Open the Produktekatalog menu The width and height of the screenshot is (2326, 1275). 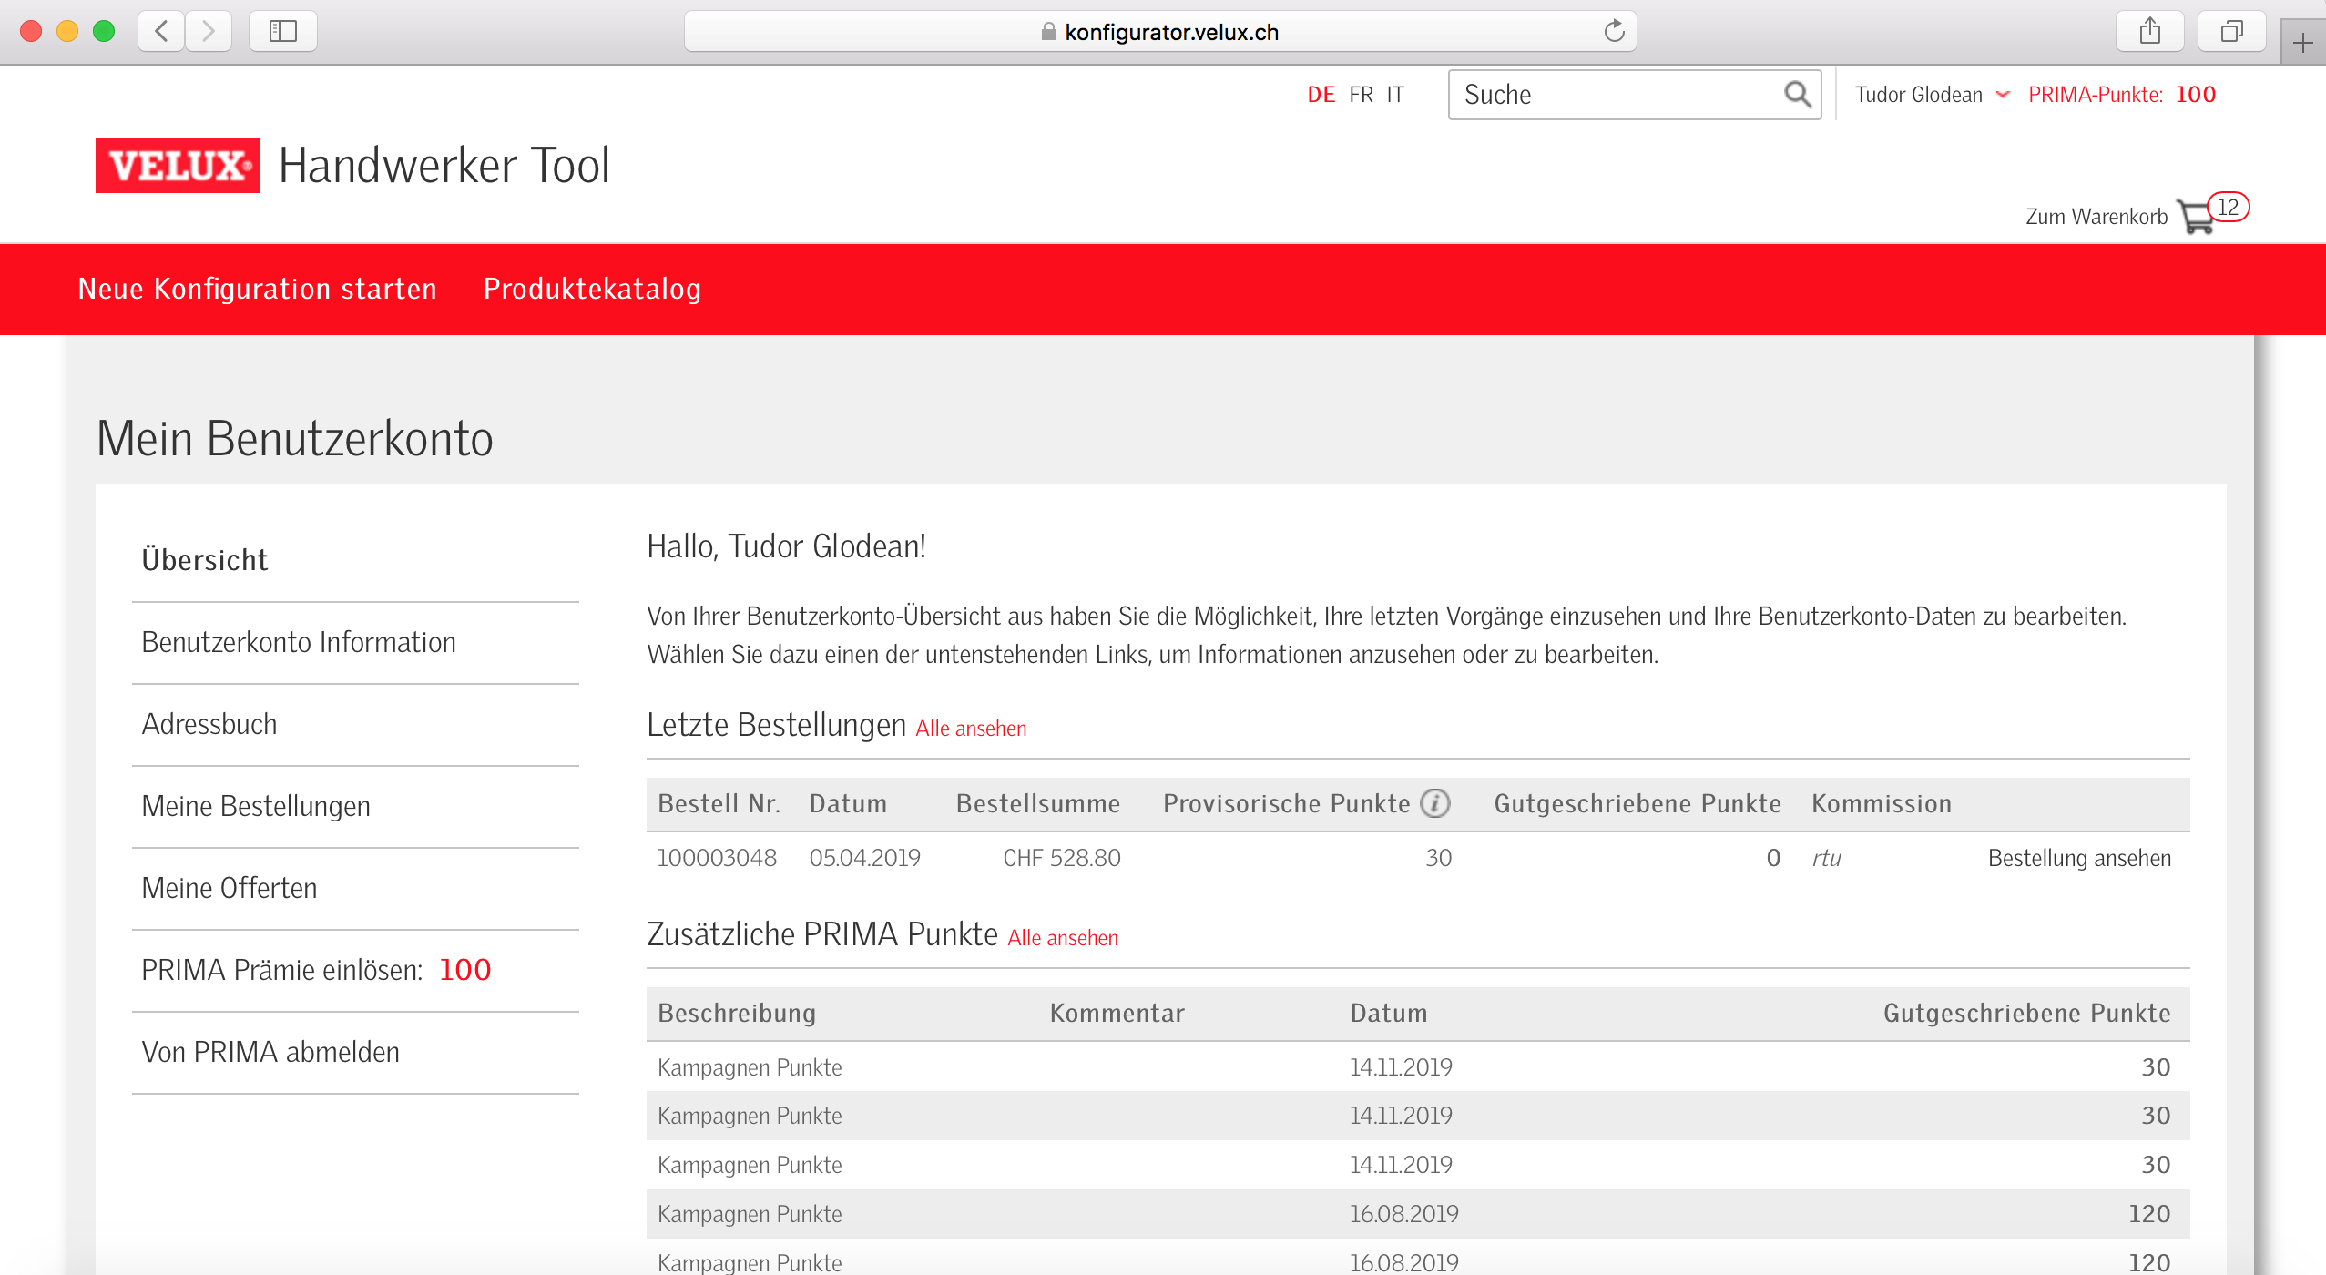tap(592, 289)
